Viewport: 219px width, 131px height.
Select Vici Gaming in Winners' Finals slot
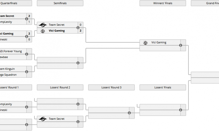159,42
